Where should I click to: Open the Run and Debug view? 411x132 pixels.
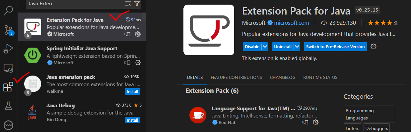(x=8, y=49)
